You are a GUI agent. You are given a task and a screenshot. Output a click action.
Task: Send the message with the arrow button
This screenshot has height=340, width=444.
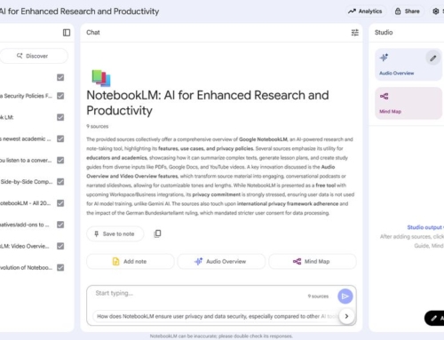pyautogui.click(x=345, y=297)
